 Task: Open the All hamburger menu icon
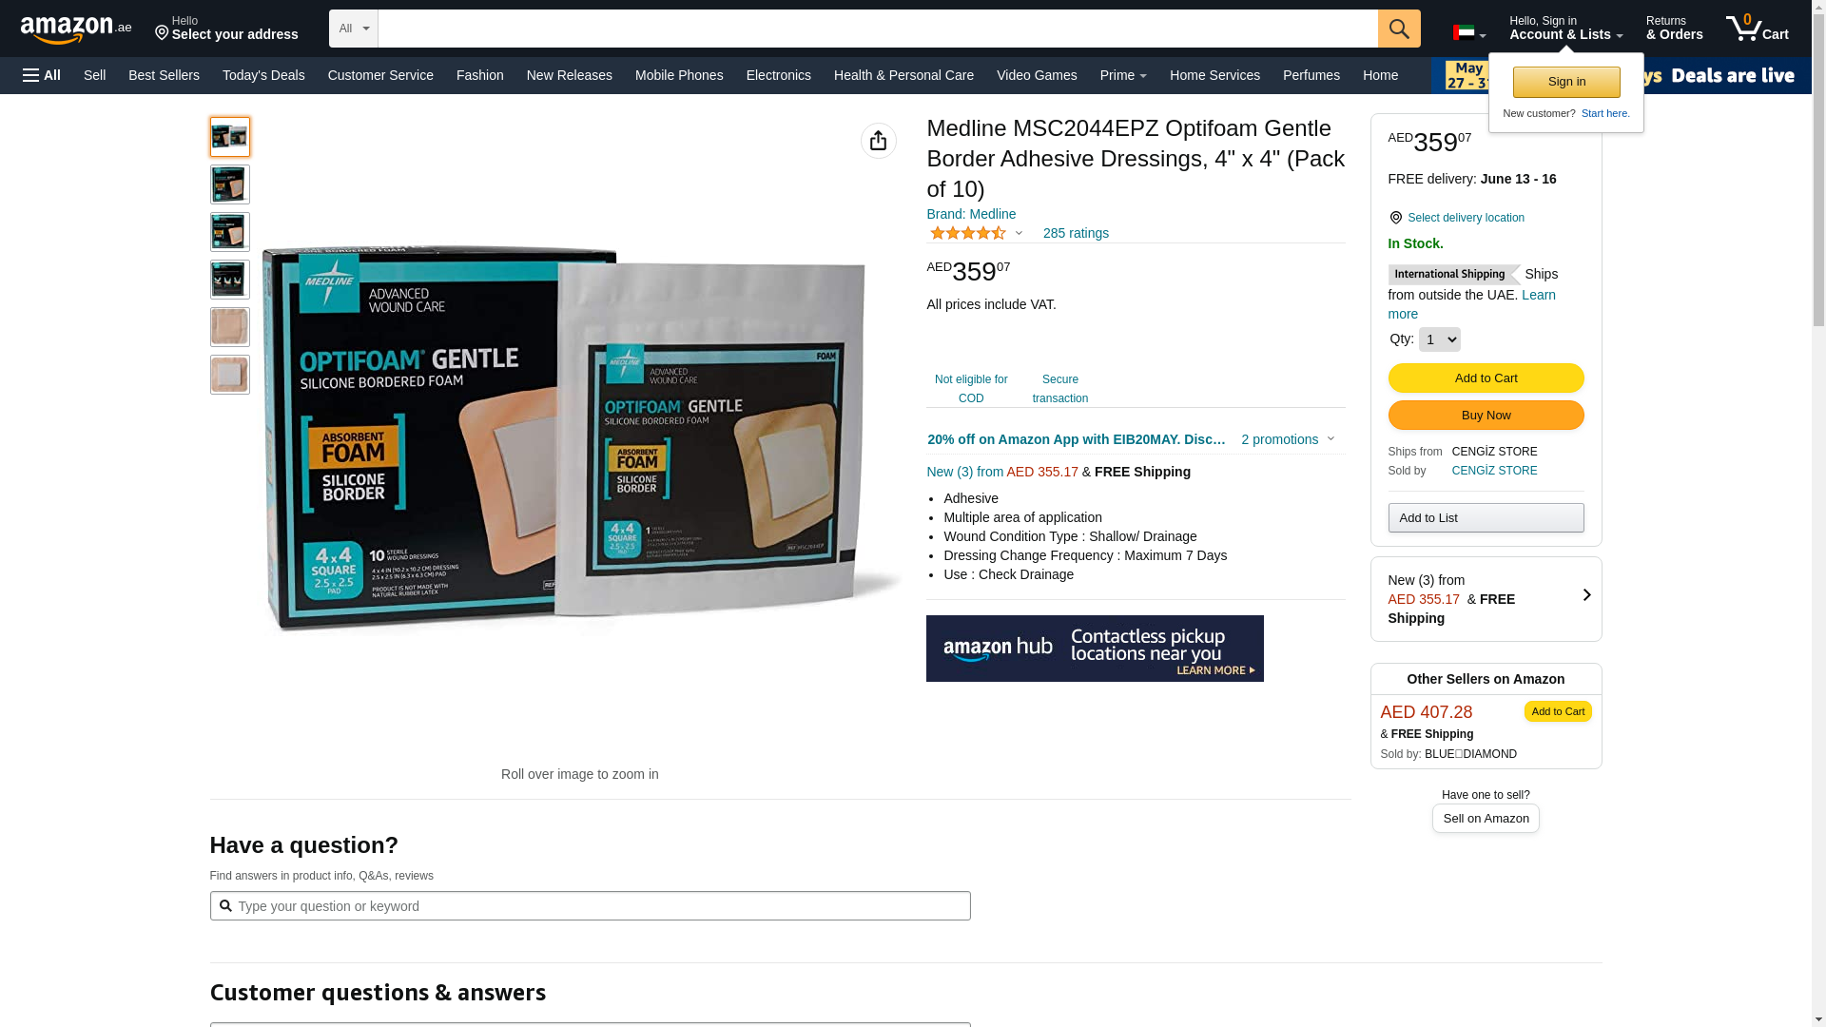42,75
